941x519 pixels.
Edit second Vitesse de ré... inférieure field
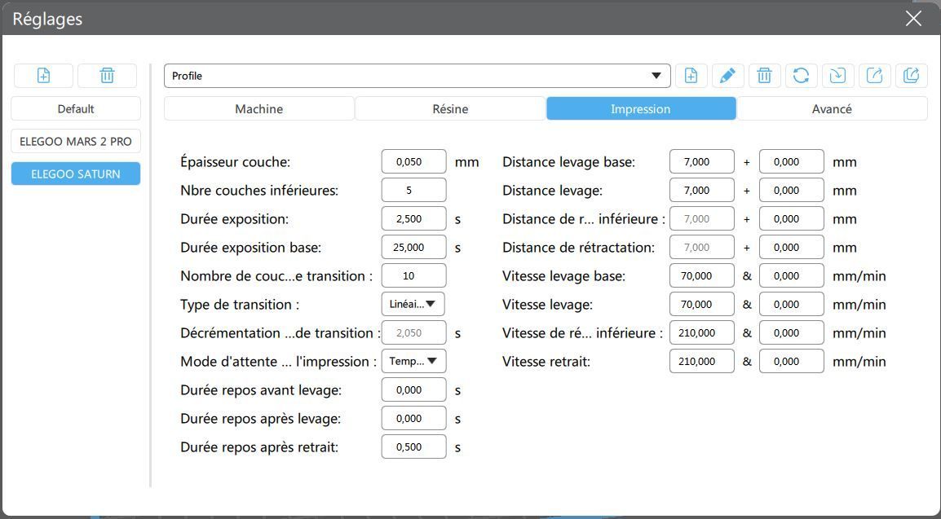[x=792, y=333]
